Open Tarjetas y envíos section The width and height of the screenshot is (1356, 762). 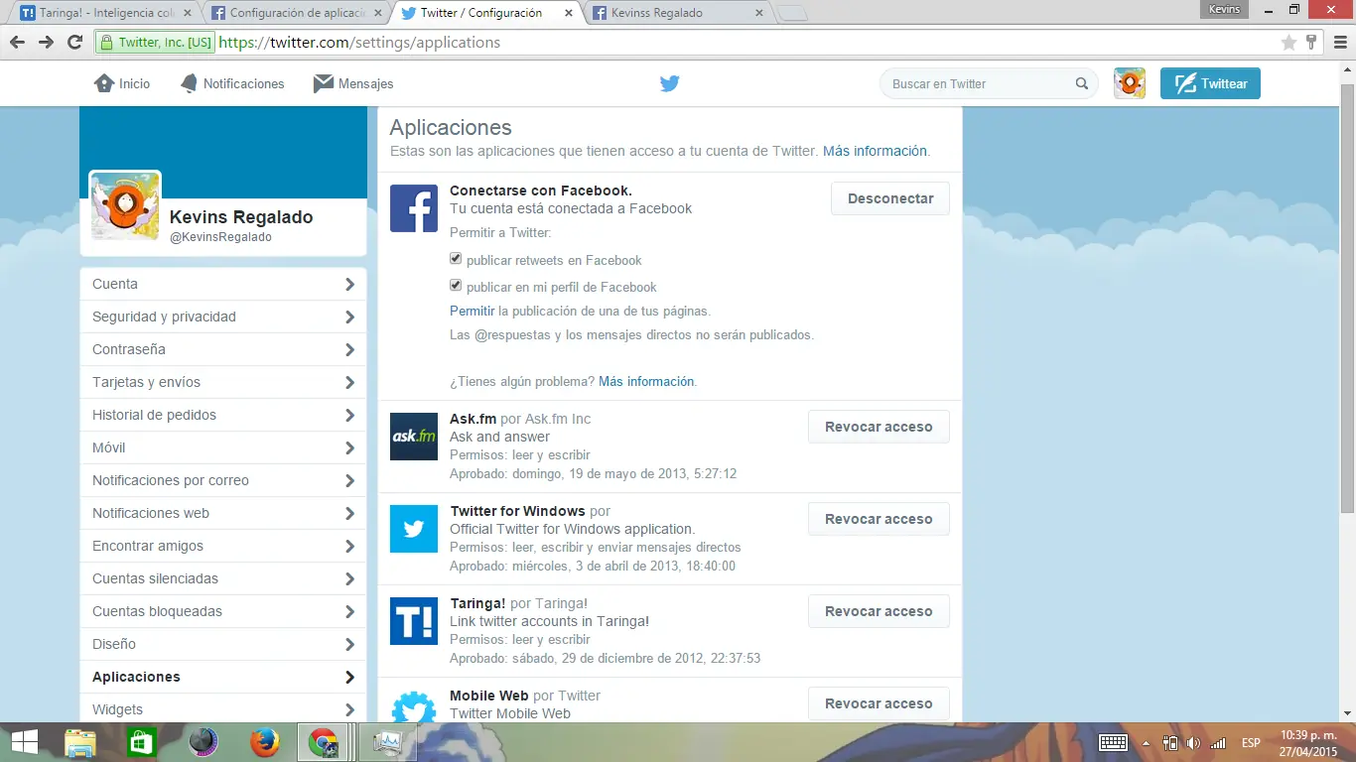tap(223, 382)
